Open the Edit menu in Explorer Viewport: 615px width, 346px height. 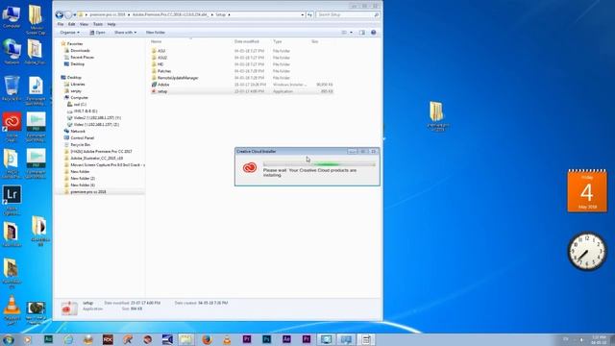(x=72, y=24)
